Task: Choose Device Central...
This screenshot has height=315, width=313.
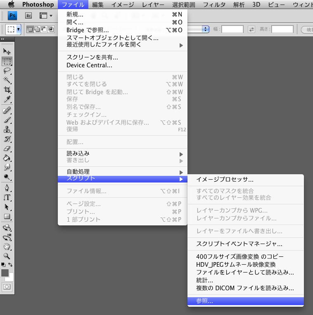Action: (x=123, y=65)
